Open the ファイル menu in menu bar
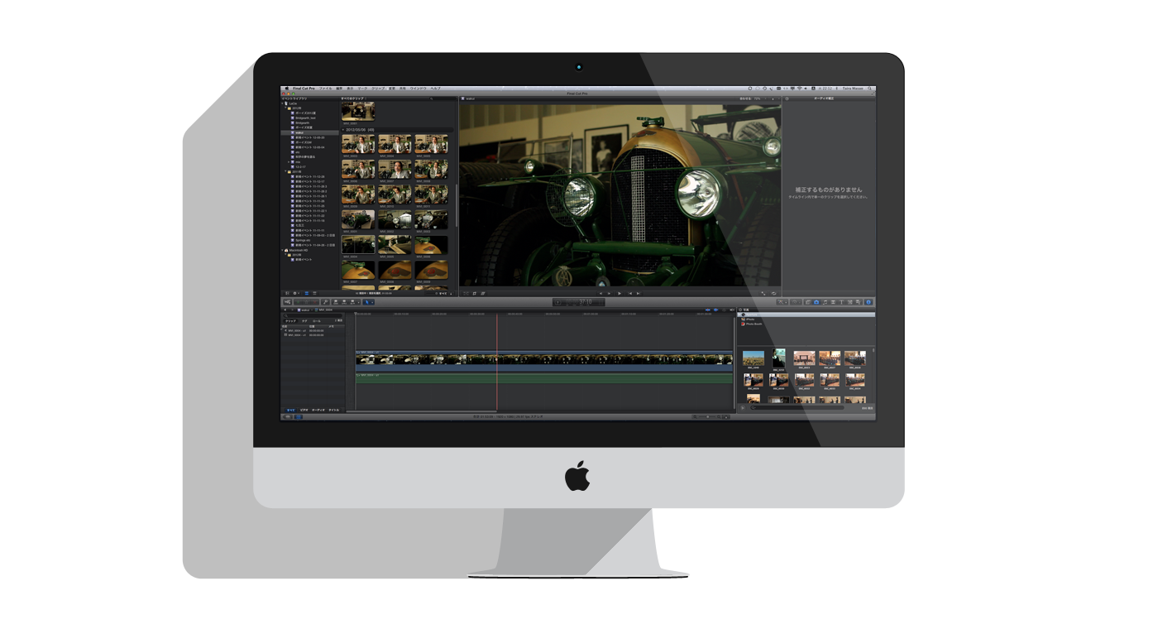Image resolution: width=1158 pixels, height=629 pixels. pyautogui.click(x=325, y=88)
